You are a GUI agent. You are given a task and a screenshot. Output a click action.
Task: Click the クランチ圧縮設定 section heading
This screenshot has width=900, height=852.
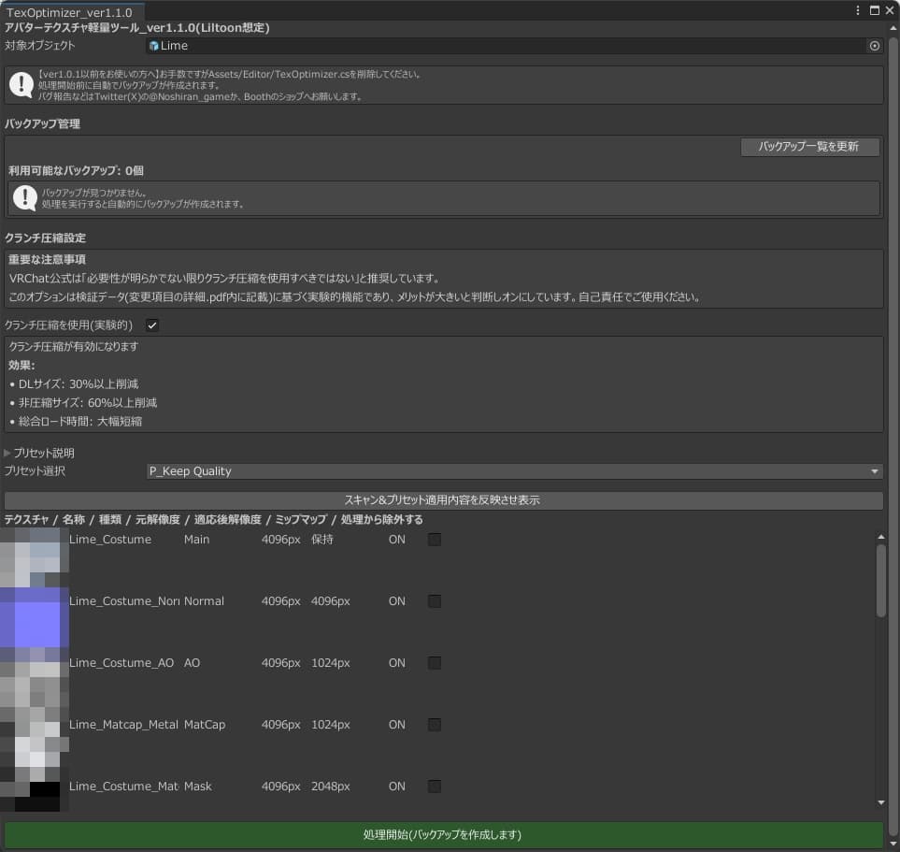pos(46,238)
